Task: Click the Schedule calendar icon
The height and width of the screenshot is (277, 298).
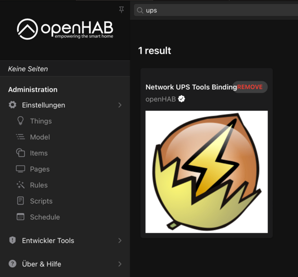Action: 20,217
